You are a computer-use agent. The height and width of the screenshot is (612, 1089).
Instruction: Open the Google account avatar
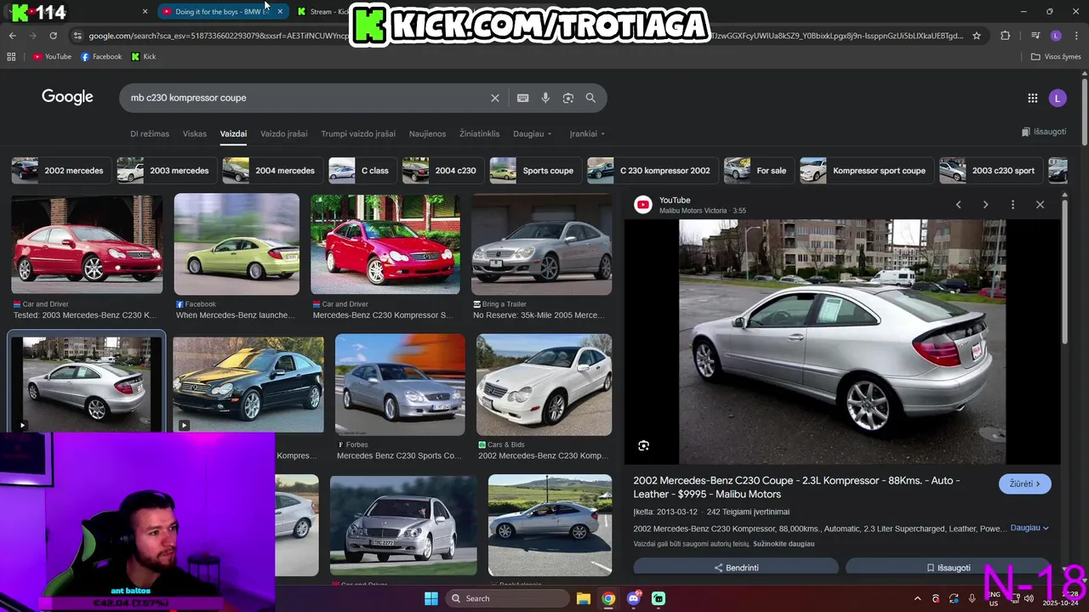coord(1058,98)
